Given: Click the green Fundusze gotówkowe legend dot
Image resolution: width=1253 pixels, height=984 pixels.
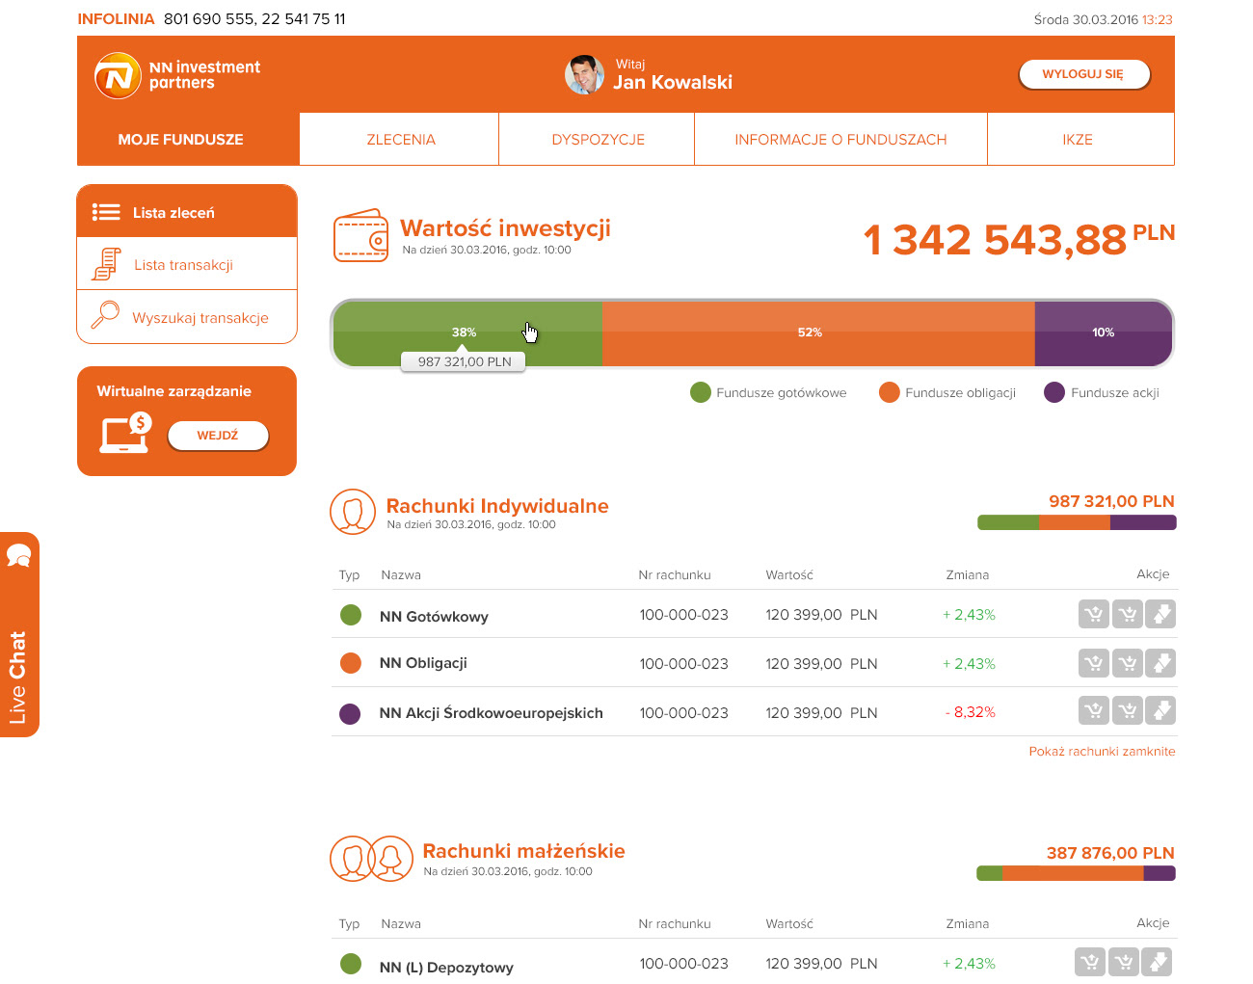Looking at the screenshot, I should coord(701,392).
